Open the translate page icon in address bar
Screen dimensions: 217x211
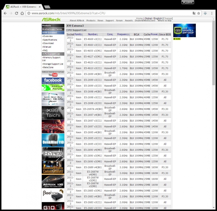(194, 13)
